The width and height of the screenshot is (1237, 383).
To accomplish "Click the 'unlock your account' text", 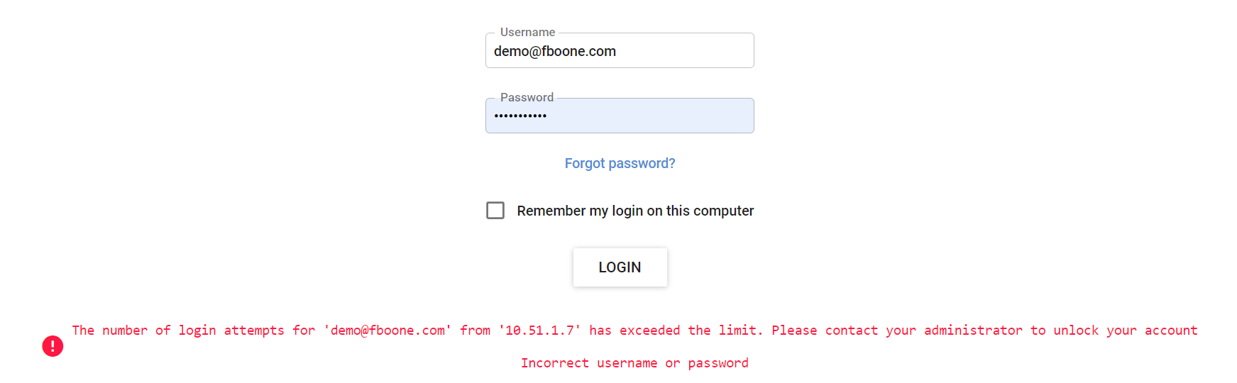I will tap(1125, 331).
